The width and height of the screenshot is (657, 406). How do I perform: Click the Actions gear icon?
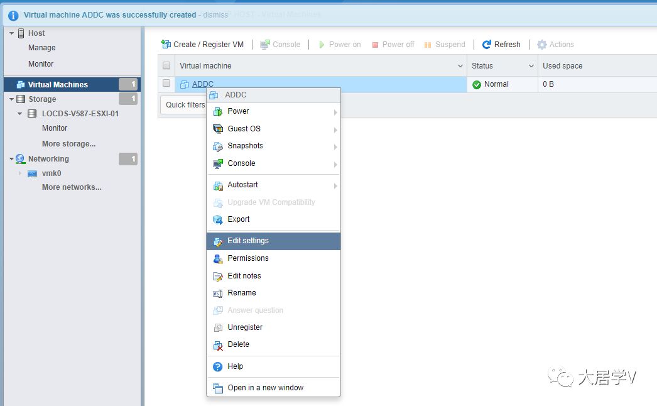click(542, 45)
